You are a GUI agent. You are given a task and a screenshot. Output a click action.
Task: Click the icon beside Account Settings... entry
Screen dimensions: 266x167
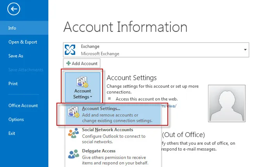point(73,112)
